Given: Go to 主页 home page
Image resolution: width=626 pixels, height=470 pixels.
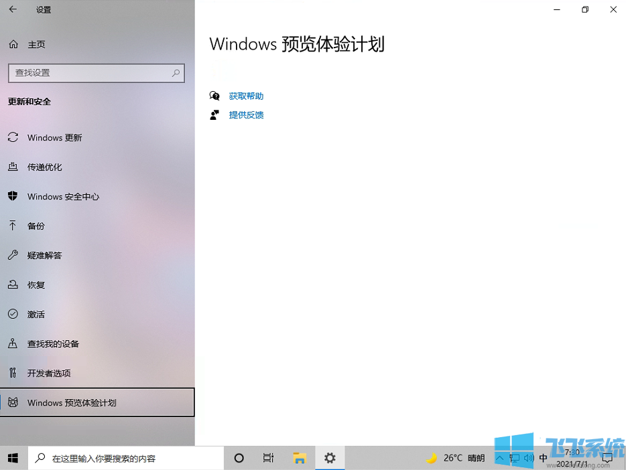Looking at the screenshot, I should pyautogui.click(x=36, y=44).
